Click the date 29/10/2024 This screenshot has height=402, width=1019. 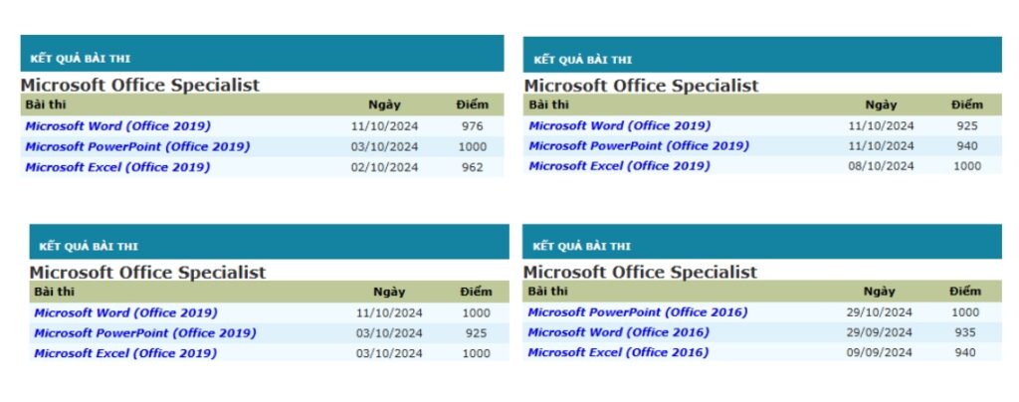[880, 312]
